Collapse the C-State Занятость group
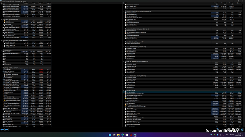The width and height of the screenshot is (245, 137). [x=2, y=40]
